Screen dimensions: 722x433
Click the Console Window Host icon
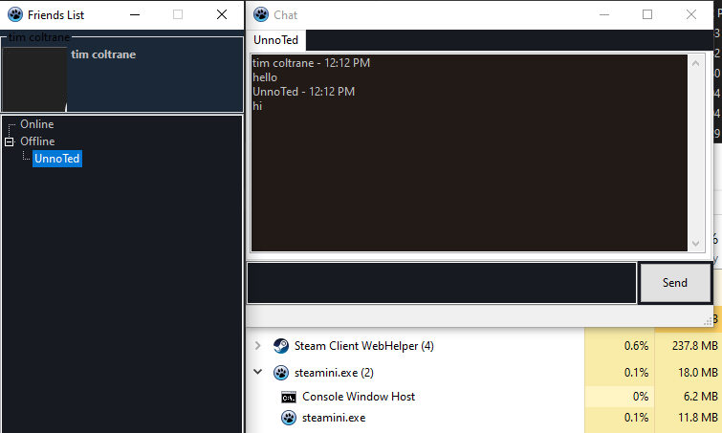coord(289,397)
